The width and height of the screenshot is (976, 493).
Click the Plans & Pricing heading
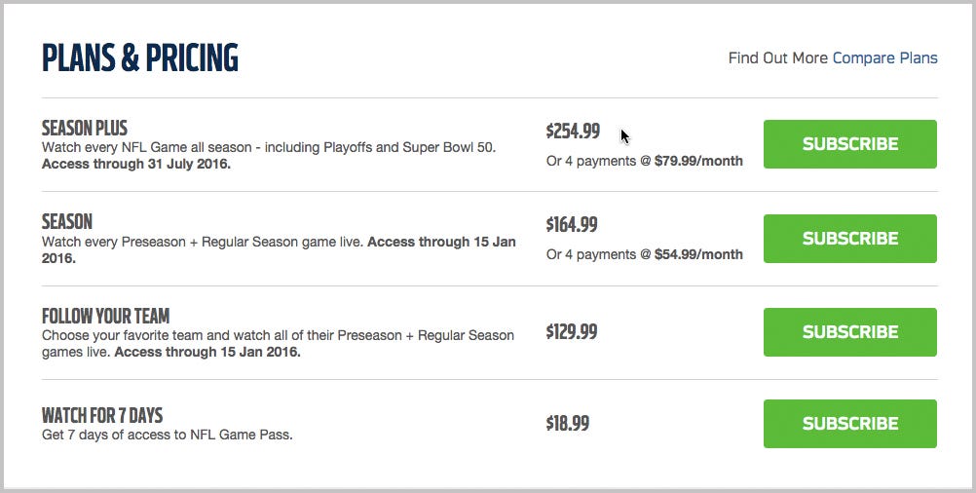[140, 58]
